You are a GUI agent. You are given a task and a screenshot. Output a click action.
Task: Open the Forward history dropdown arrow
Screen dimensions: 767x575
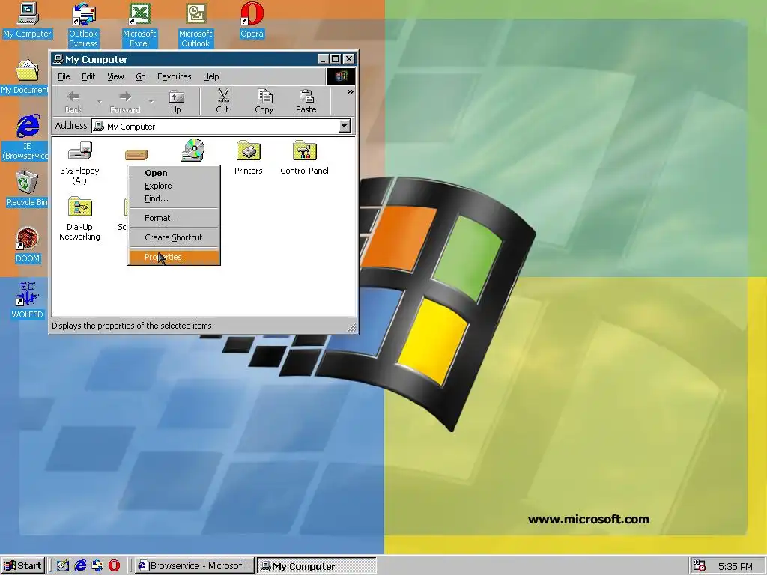pos(151,102)
